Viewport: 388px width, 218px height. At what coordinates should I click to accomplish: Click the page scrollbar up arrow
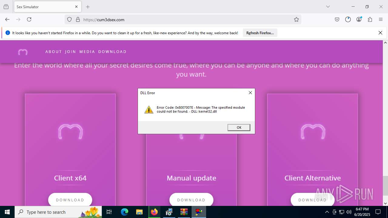[385, 43]
